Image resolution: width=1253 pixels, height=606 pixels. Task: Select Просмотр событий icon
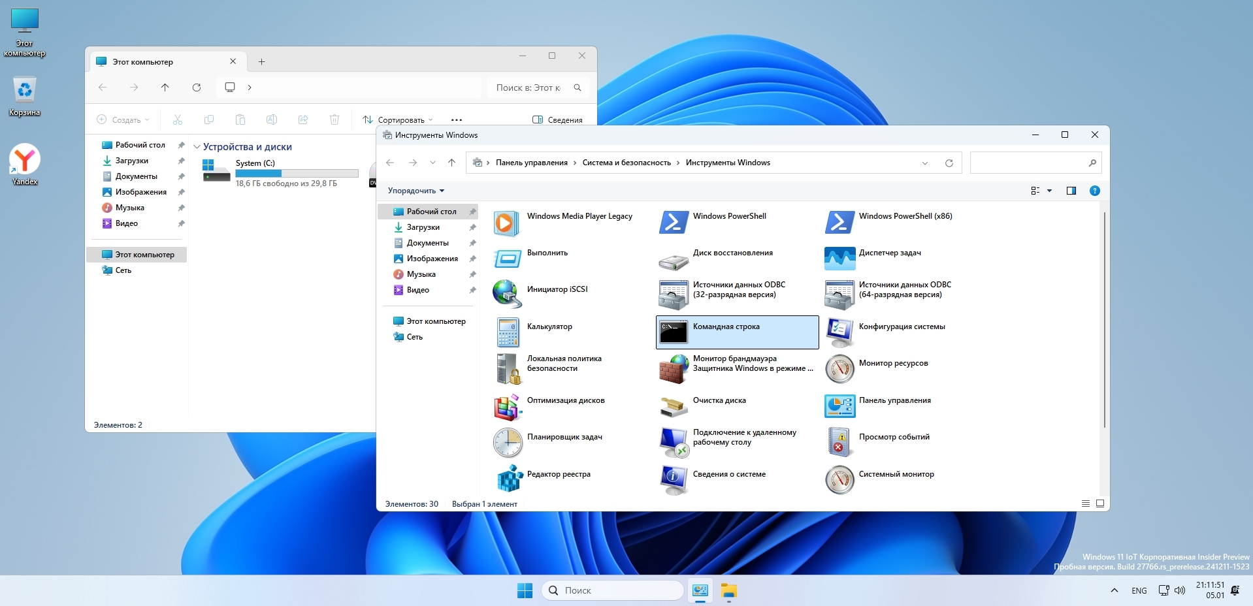tap(839, 442)
